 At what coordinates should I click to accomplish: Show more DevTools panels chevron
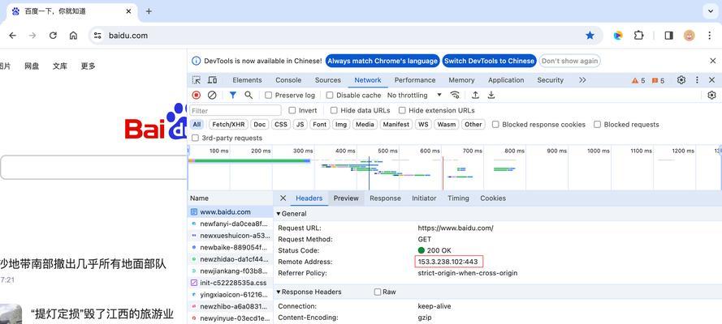pos(582,80)
